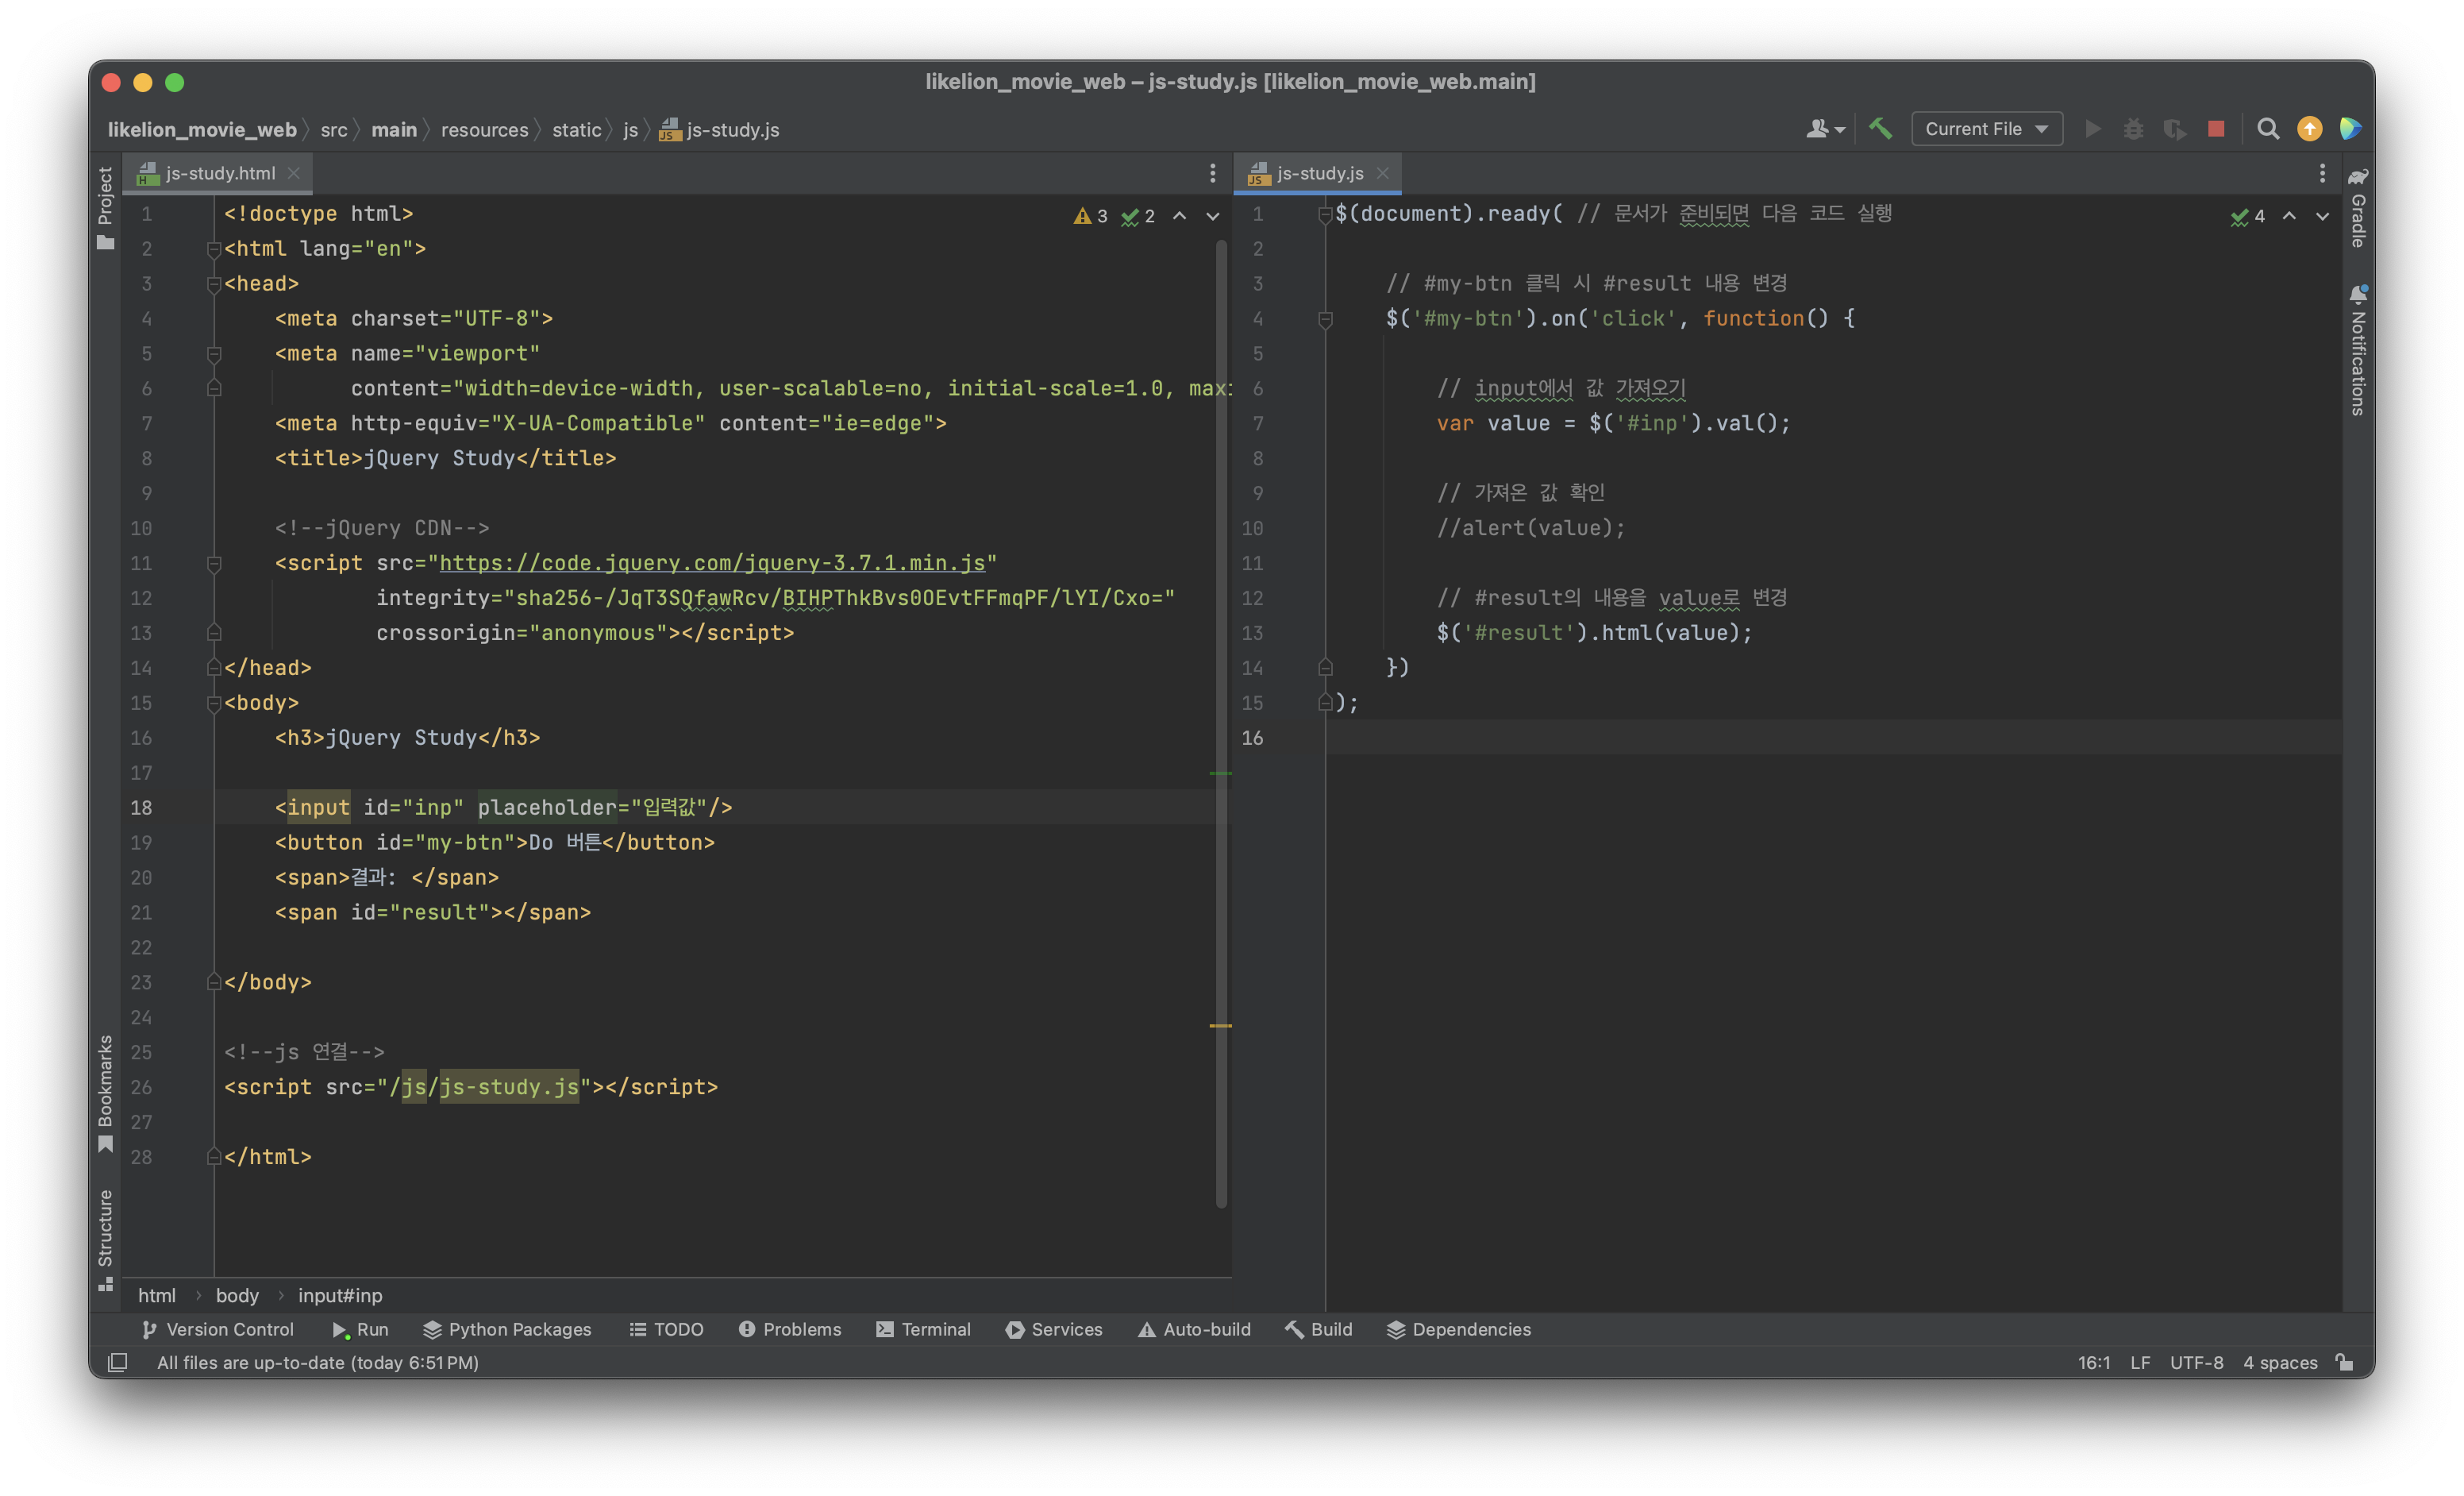The image size is (2464, 1496).
Task: Open the Bookmarks tool window
Action: tap(105, 1092)
